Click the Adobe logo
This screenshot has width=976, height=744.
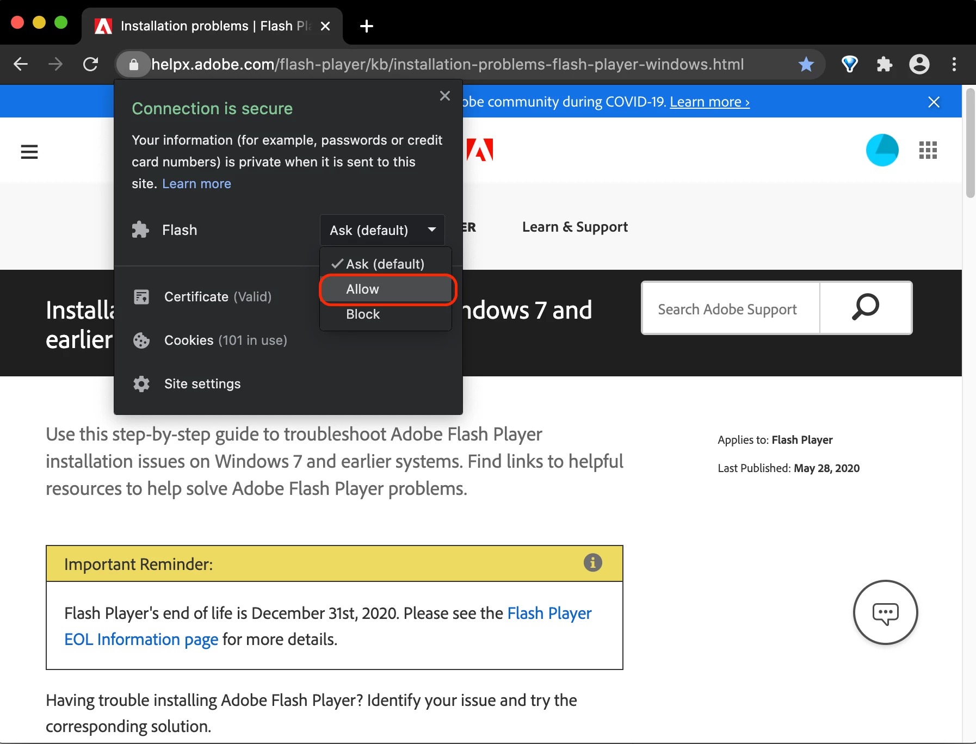(480, 150)
